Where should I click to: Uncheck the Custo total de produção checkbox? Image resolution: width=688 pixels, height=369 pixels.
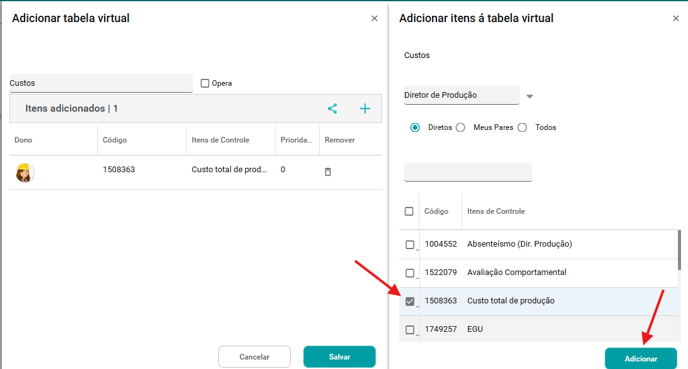(x=410, y=302)
